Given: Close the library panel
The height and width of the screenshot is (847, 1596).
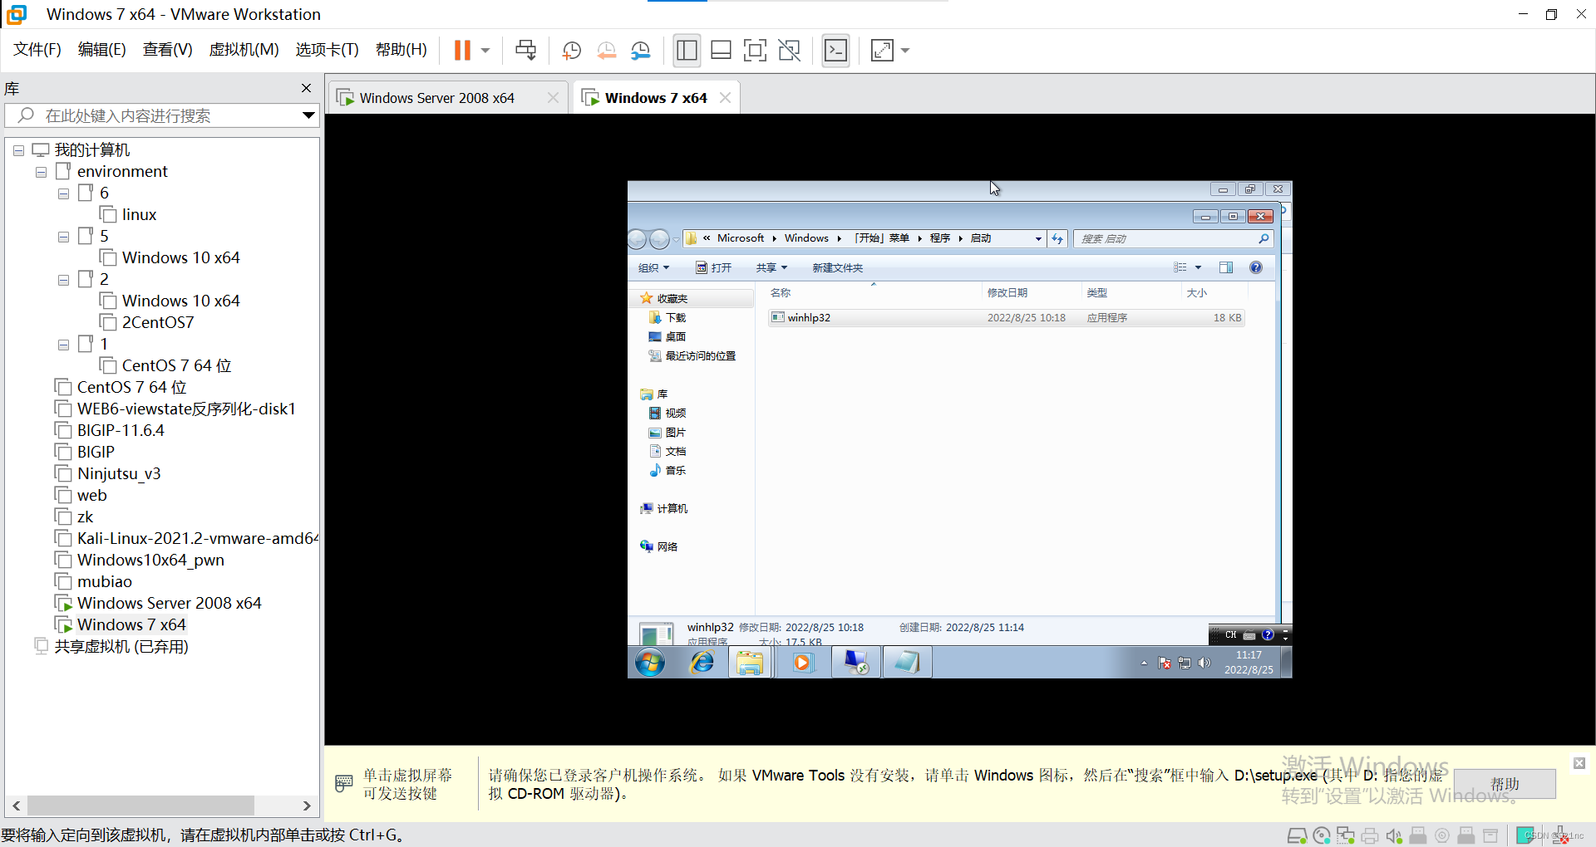Looking at the screenshot, I should [306, 88].
